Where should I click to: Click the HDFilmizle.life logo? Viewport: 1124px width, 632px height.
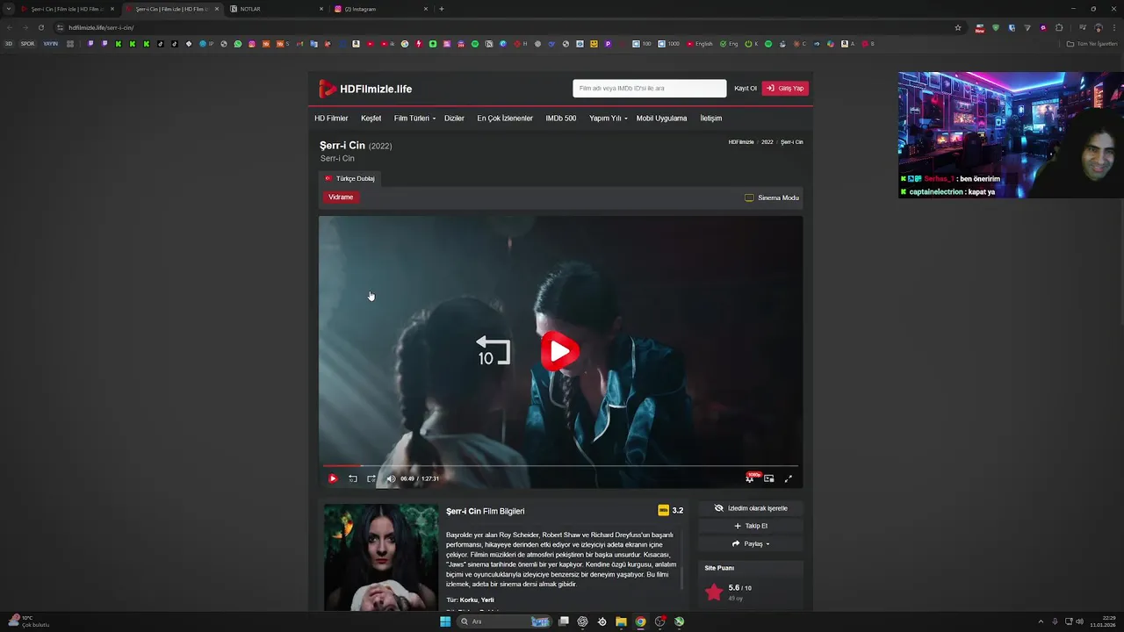(x=365, y=89)
